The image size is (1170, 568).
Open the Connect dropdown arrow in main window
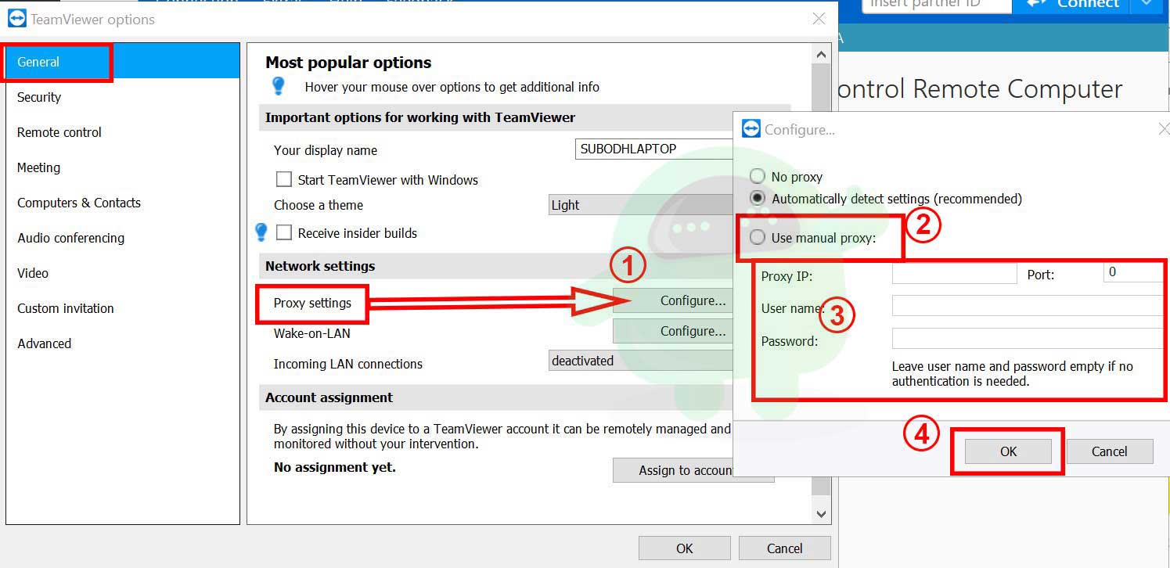tap(1147, 4)
